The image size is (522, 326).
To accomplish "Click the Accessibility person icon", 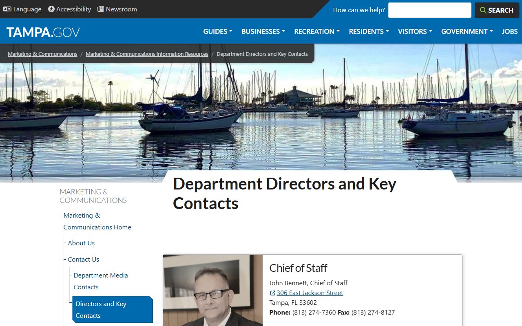I will 51,9.
